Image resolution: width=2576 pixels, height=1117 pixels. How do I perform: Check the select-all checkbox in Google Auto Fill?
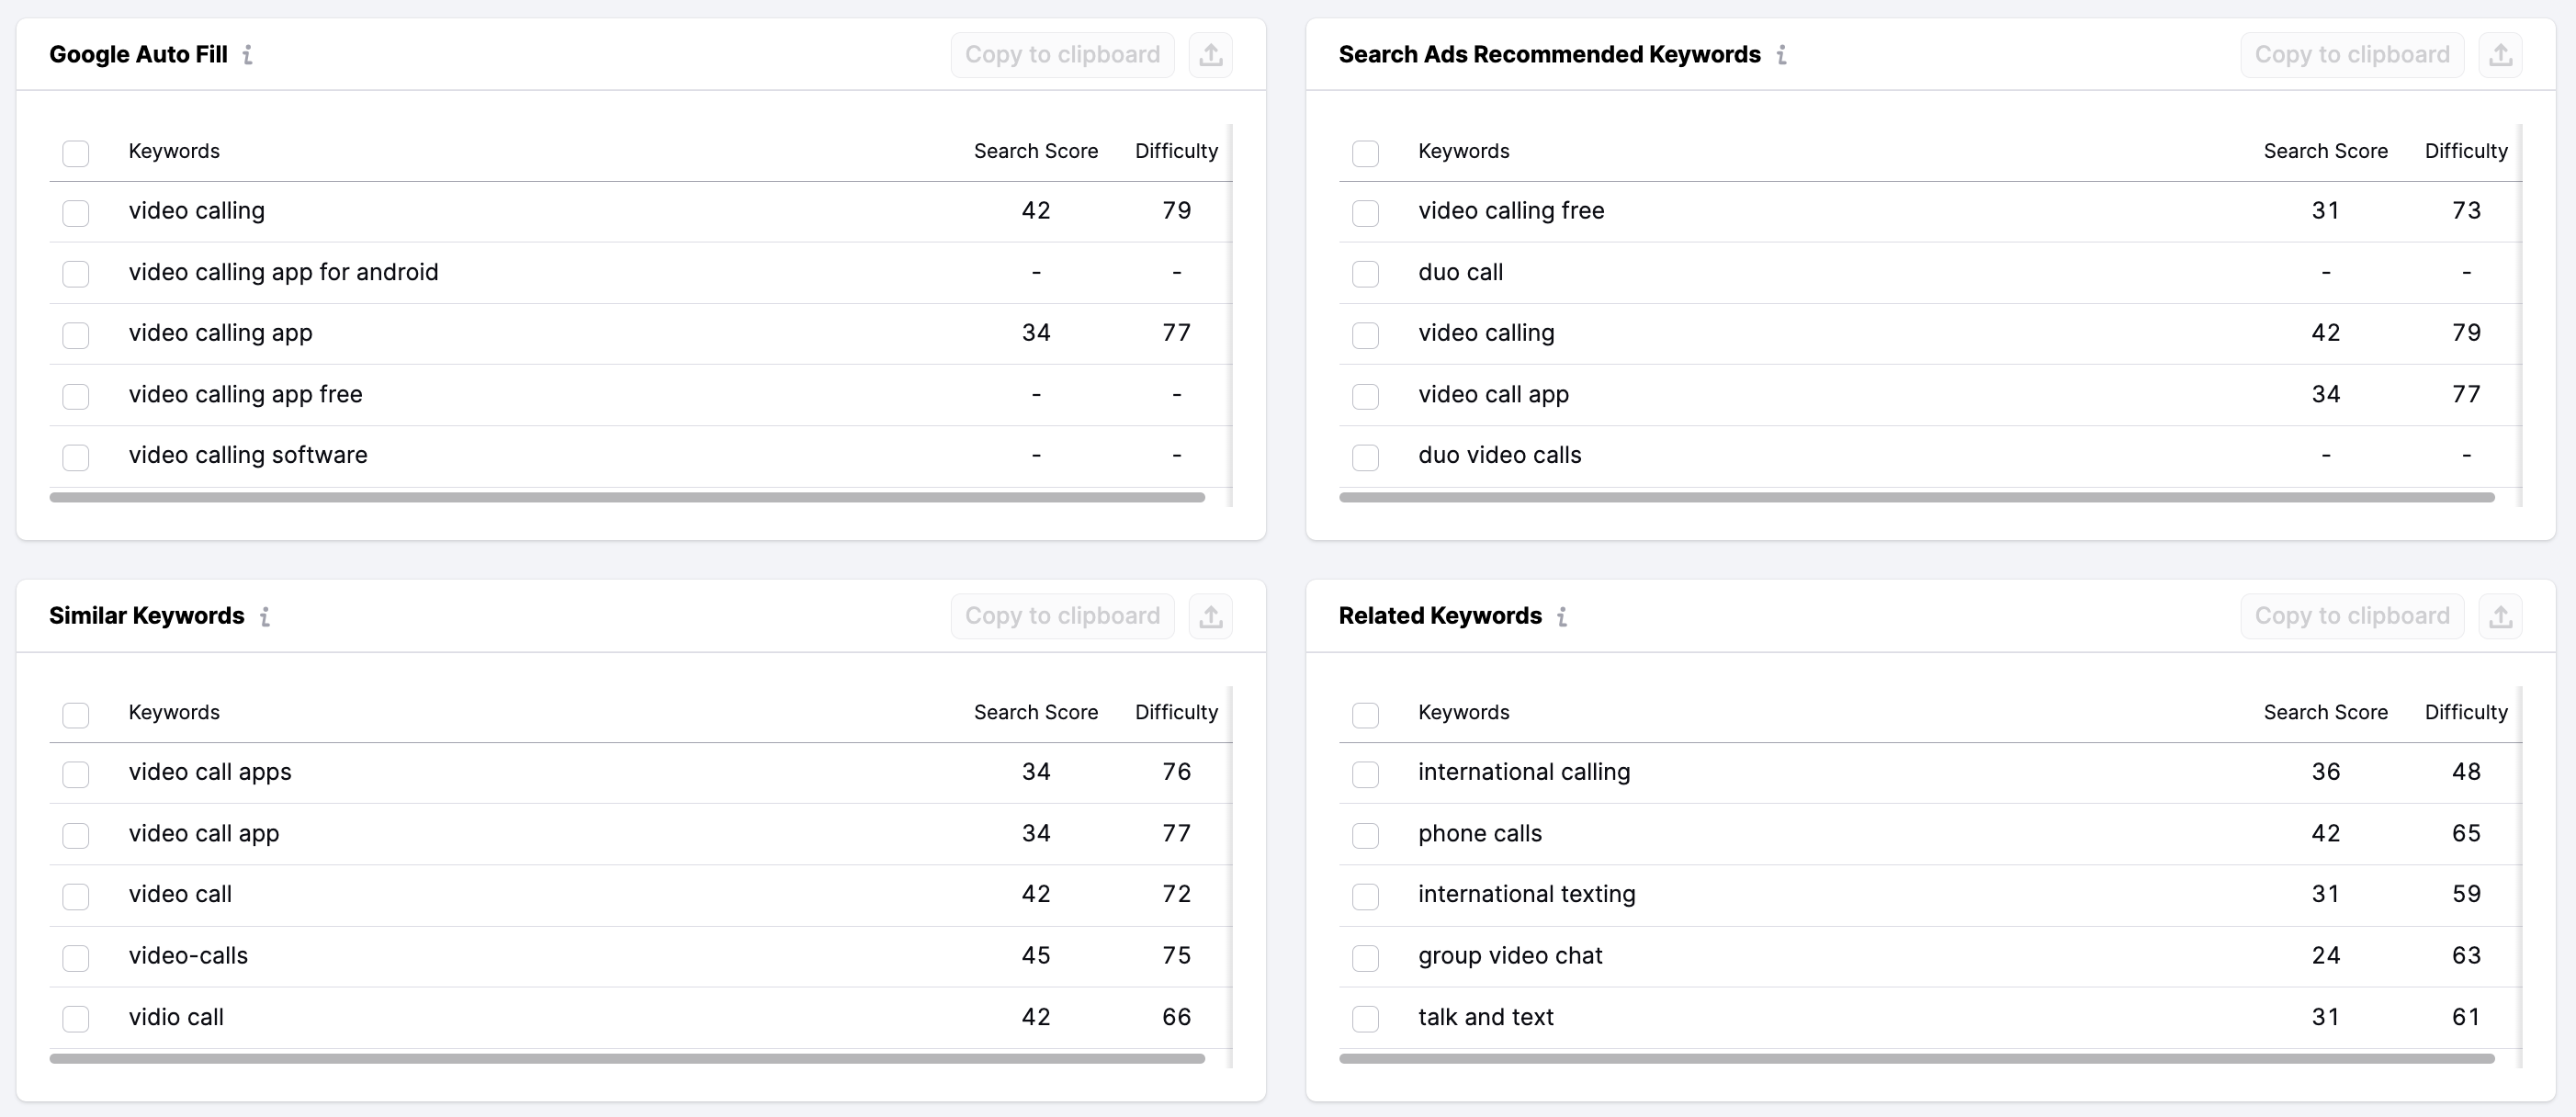76,153
